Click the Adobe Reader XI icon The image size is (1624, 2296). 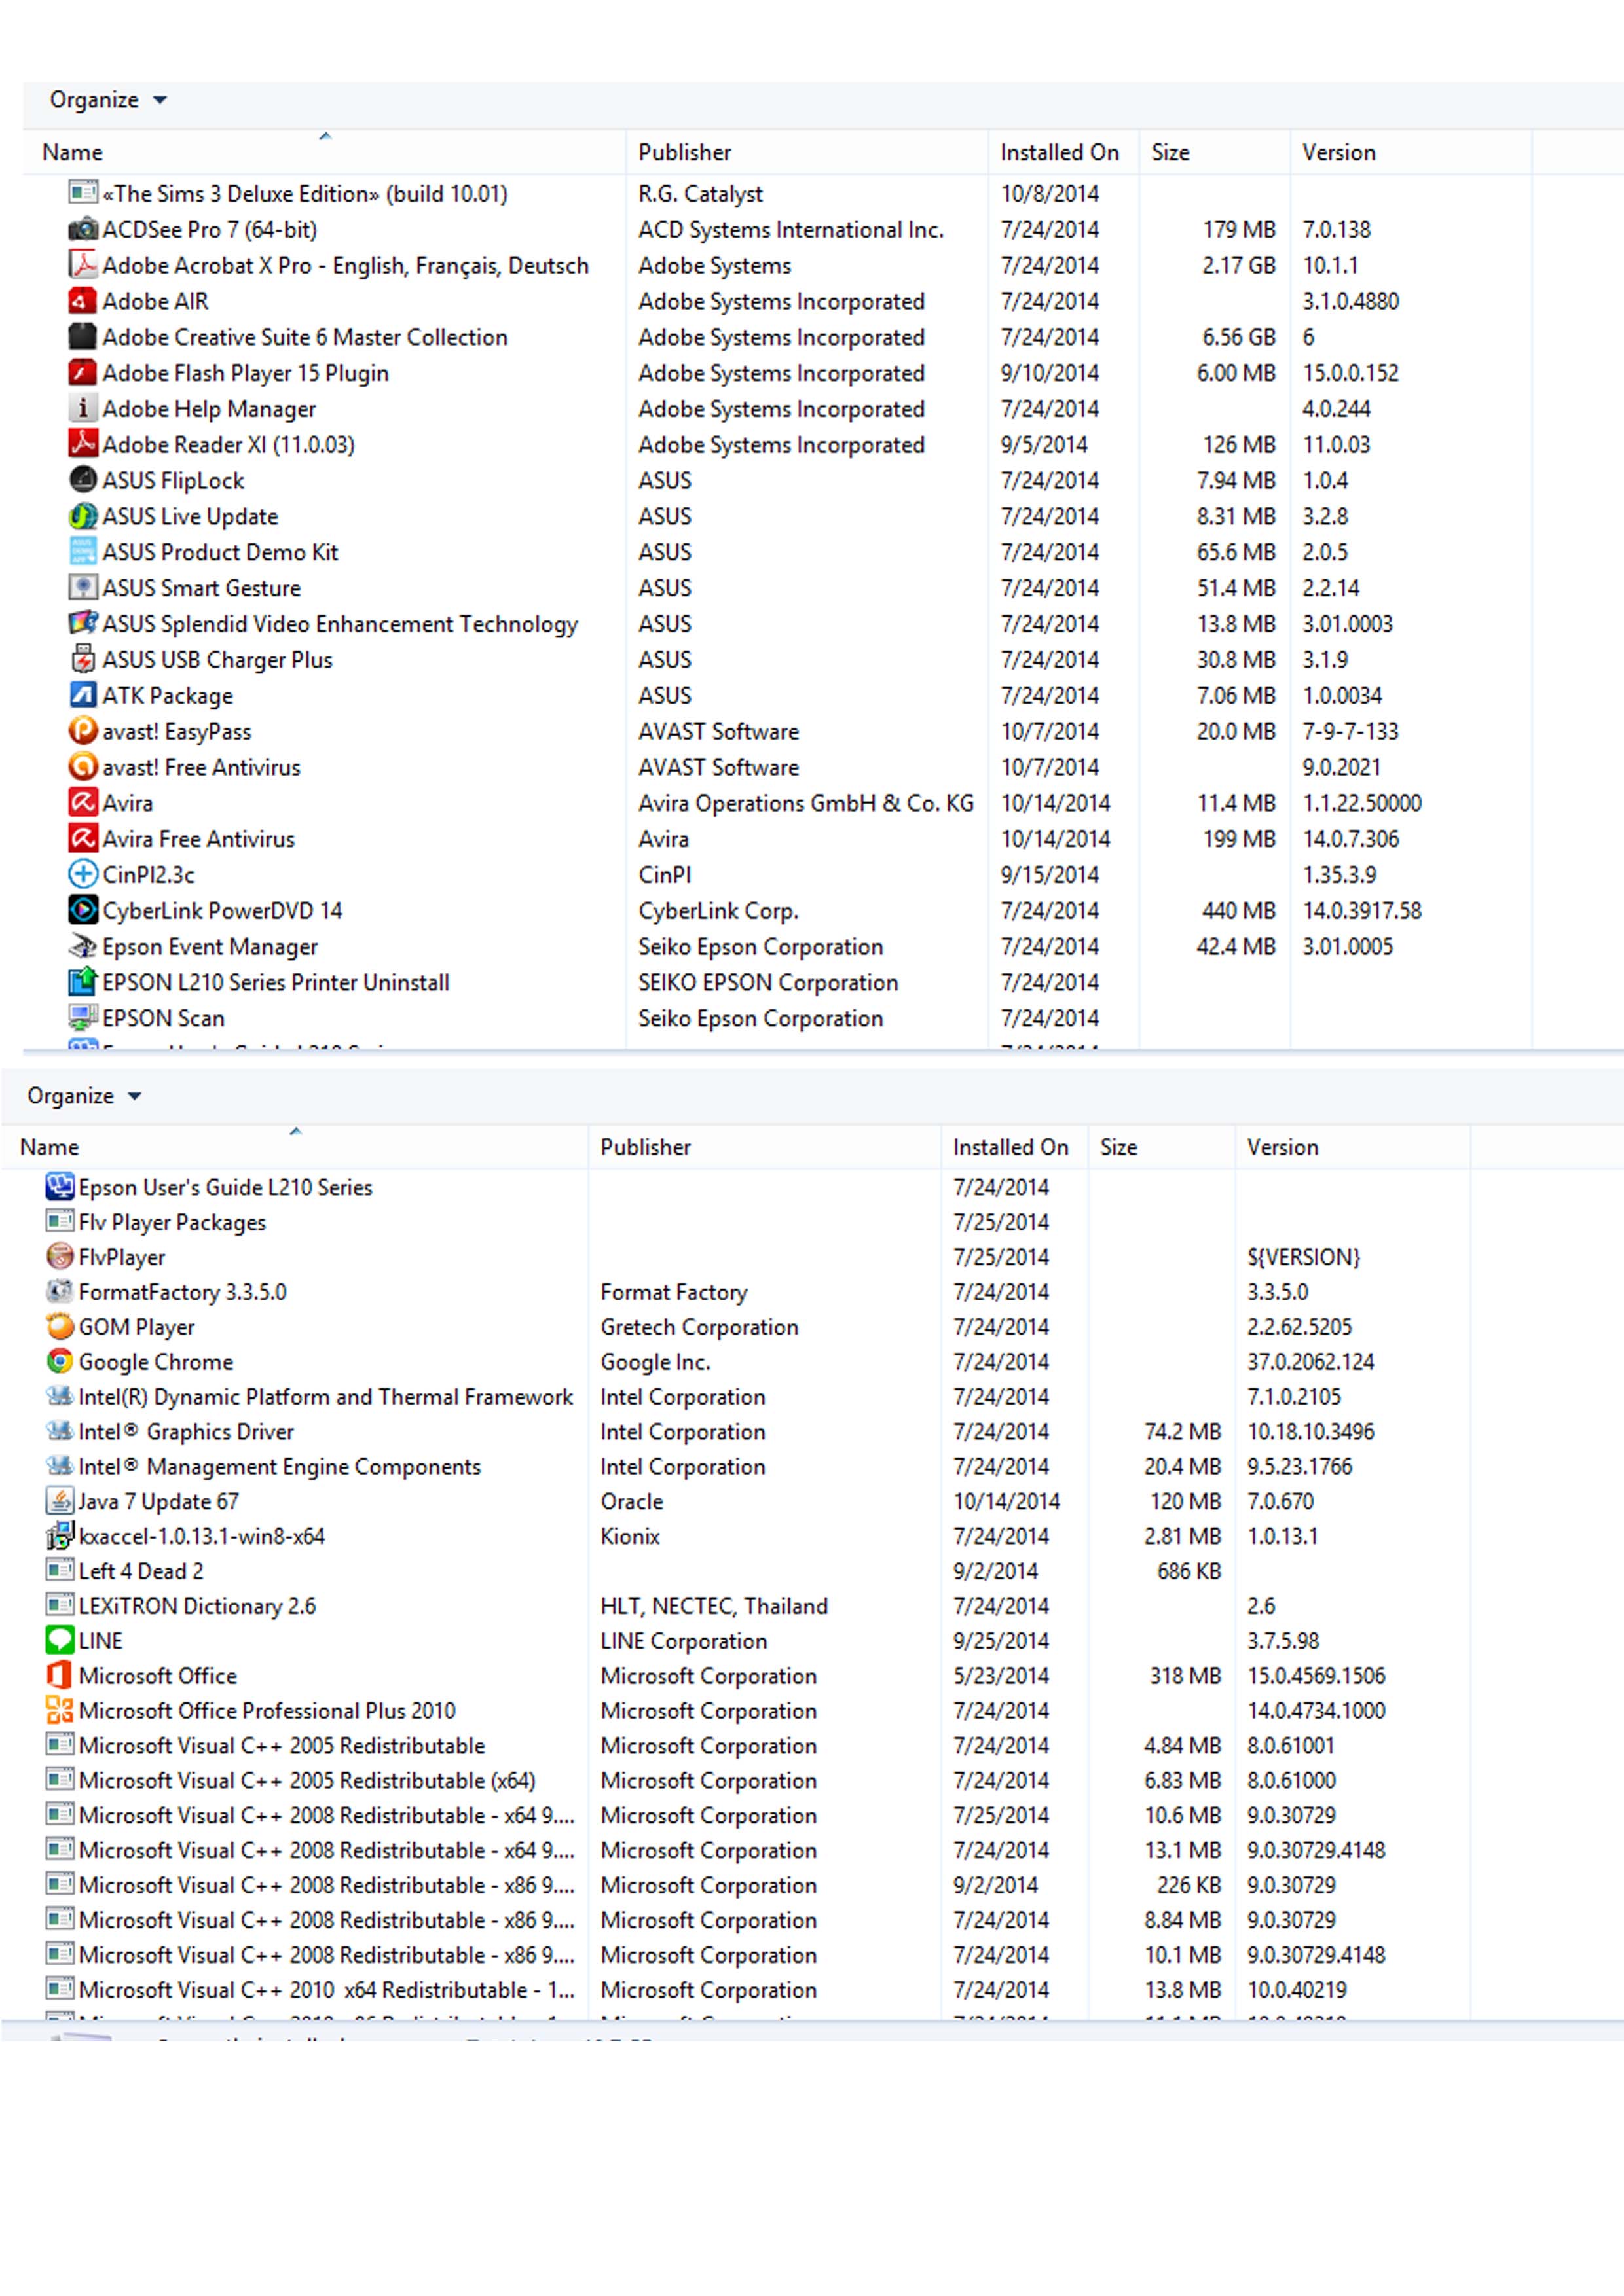[82, 444]
